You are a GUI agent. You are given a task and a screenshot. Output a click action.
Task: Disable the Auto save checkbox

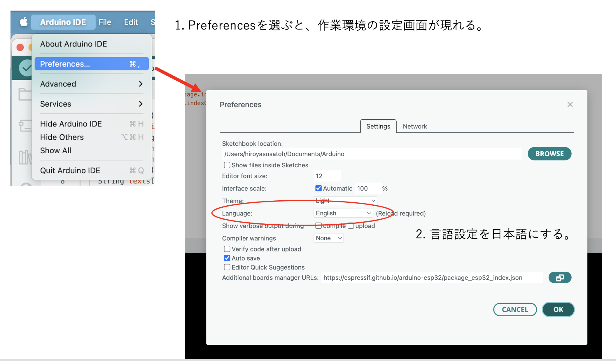pyautogui.click(x=227, y=258)
